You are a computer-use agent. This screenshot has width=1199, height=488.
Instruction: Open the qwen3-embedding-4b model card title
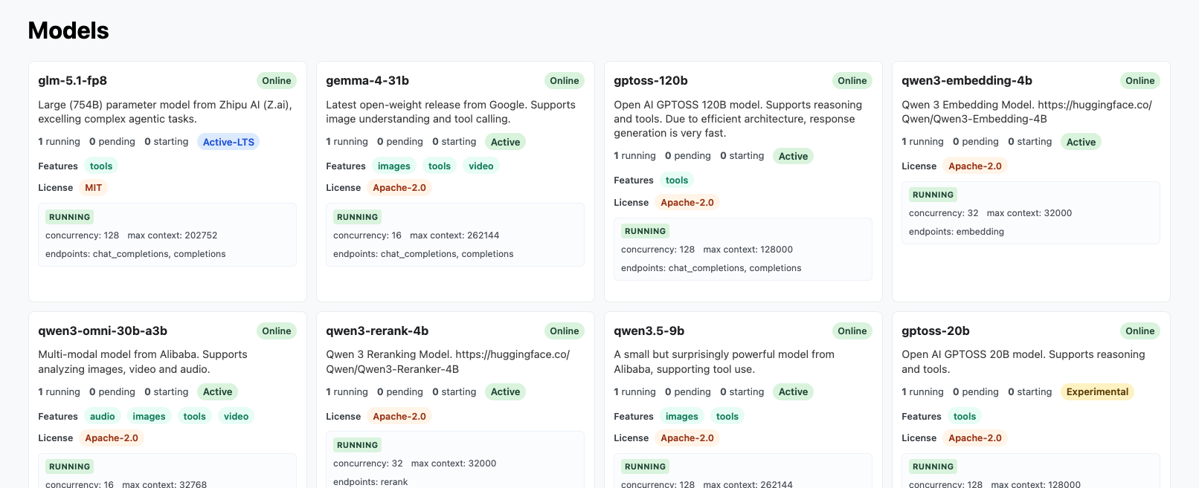(967, 80)
